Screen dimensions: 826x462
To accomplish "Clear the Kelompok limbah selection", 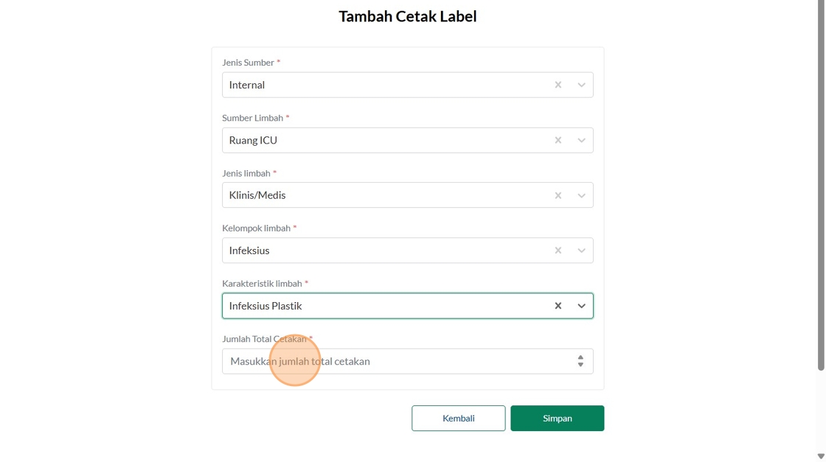I will click(558, 251).
